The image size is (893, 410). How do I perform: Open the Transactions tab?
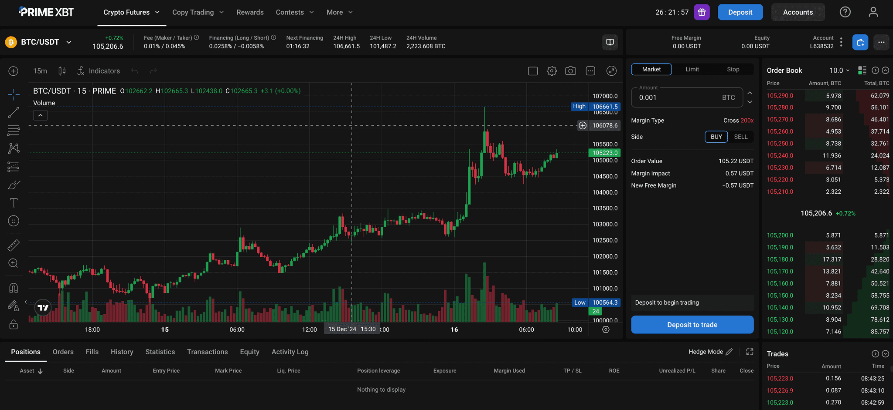[207, 352]
